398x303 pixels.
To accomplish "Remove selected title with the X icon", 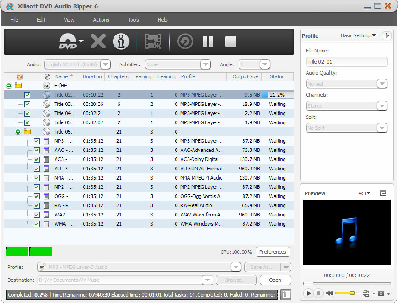I will click(98, 41).
